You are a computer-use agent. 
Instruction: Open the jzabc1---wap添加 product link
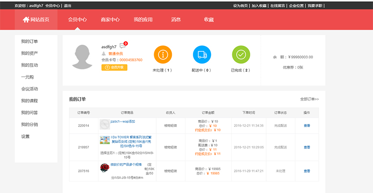(123, 121)
